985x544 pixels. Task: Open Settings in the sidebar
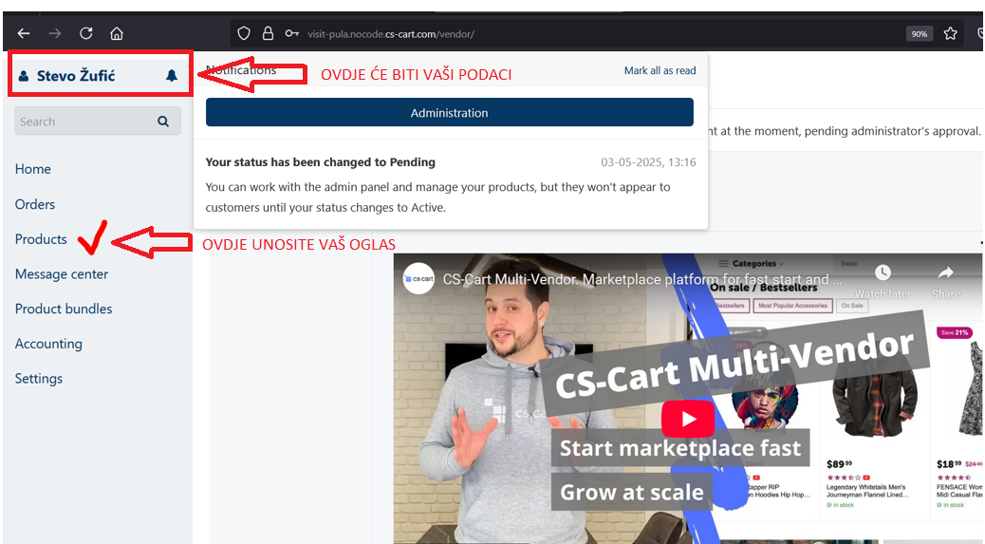click(x=39, y=379)
